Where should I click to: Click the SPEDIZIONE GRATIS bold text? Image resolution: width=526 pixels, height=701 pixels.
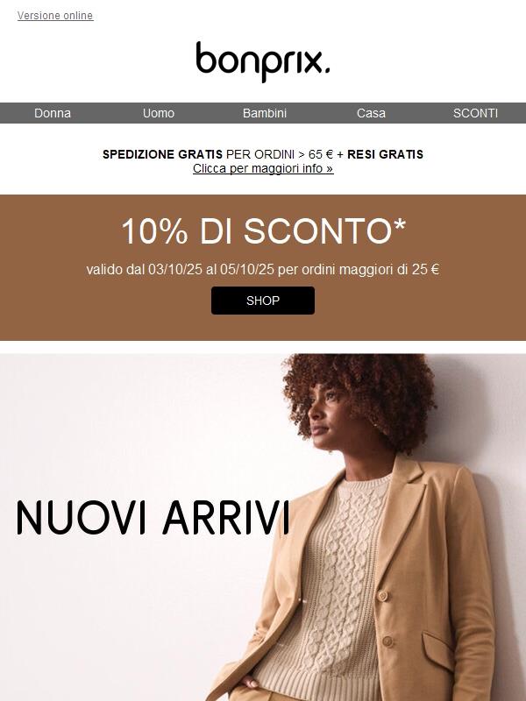(x=162, y=154)
